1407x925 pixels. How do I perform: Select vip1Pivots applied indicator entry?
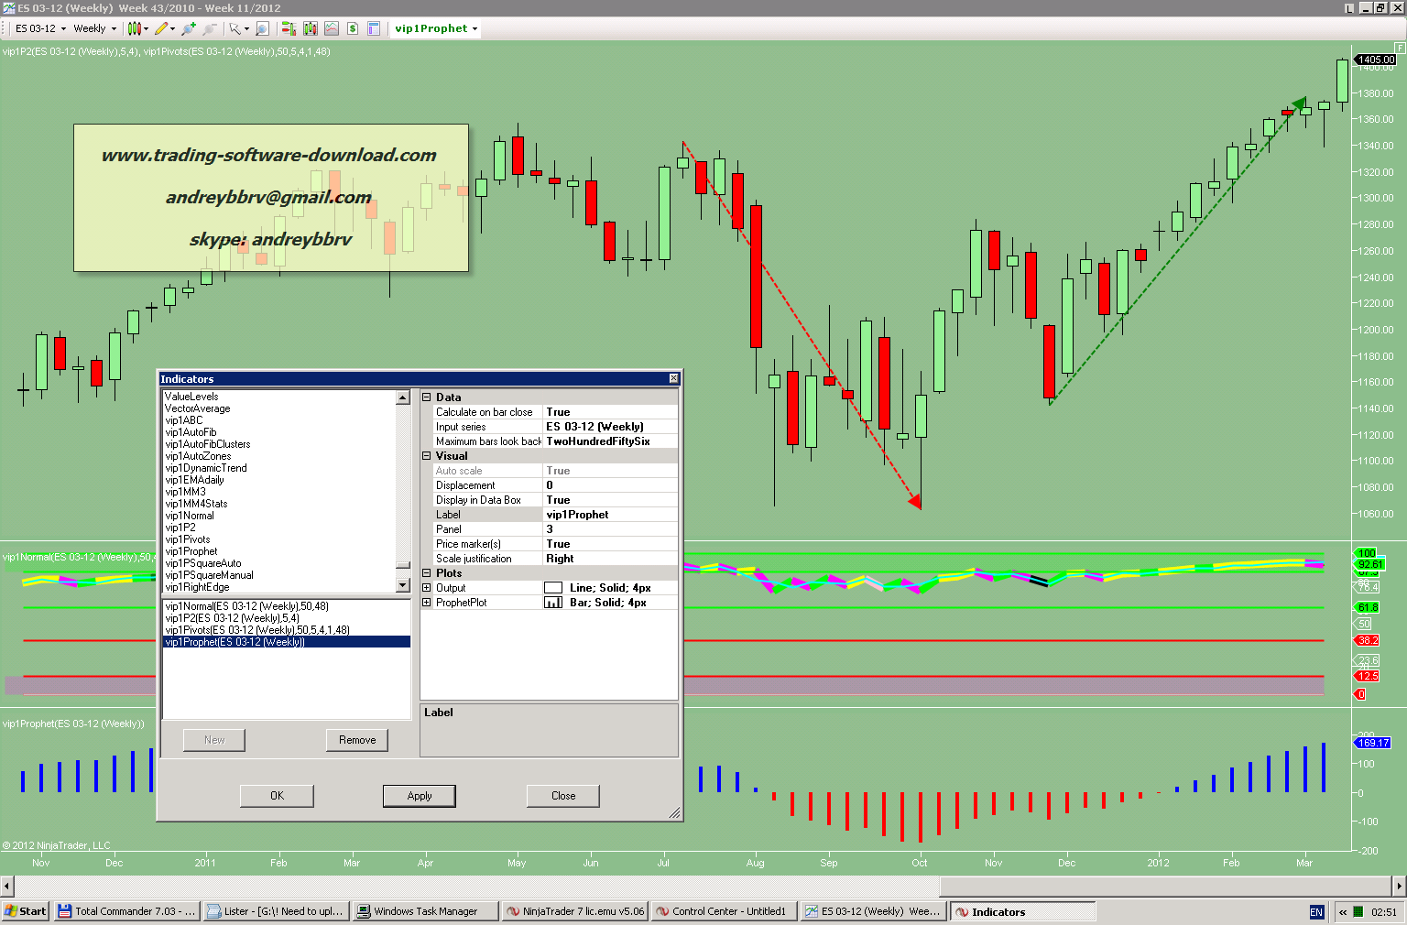(257, 630)
